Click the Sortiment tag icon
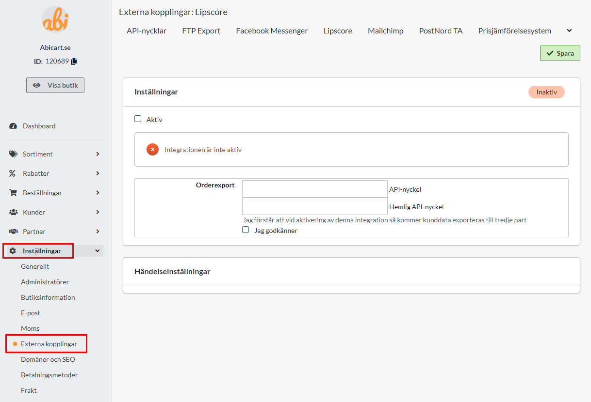The height and width of the screenshot is (402, 591). coord(12,154)
